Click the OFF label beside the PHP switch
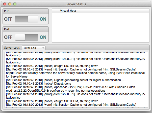This screenshot has width=152, height=113. coord(8,19)
